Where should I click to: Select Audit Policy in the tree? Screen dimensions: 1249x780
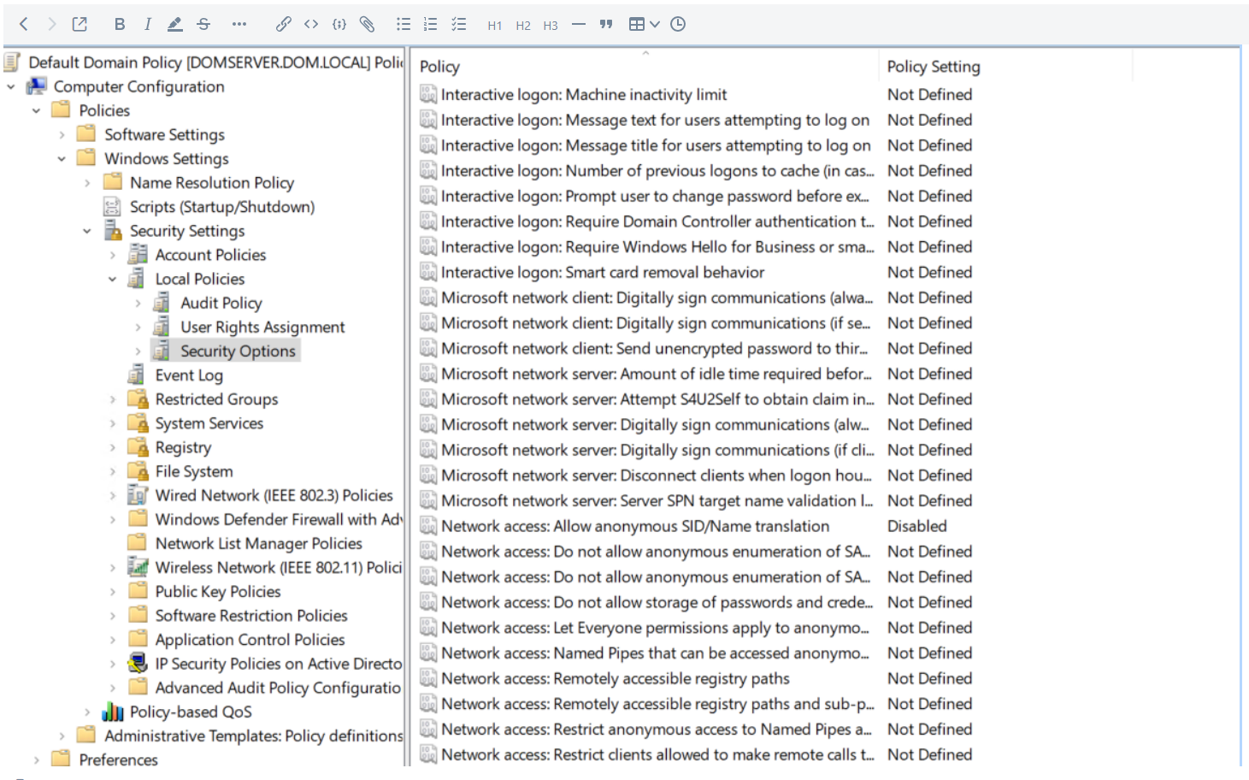click(221, 302)
